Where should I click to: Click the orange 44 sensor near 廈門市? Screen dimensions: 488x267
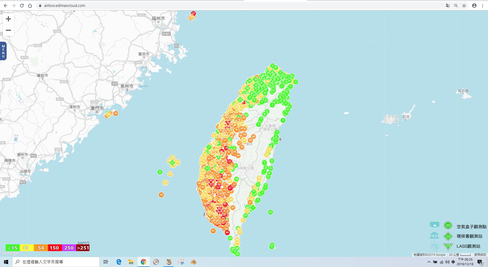click(x=116, y=113)
